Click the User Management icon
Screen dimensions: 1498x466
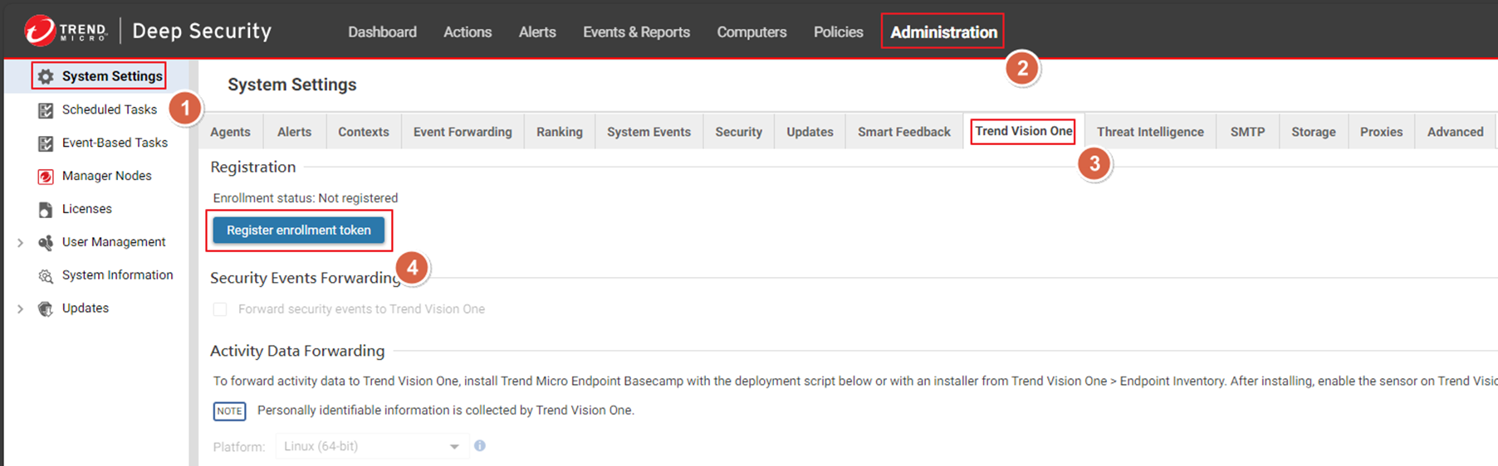[x=46, y=243]
